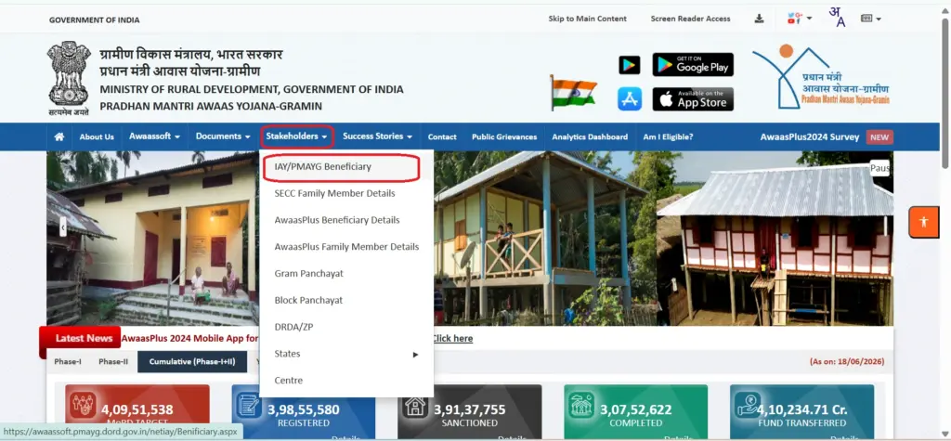Select Centre from Stakeholders menu
Image resolution: width=951 pixels, height=441 pixels.
click(x=346, y=381)
